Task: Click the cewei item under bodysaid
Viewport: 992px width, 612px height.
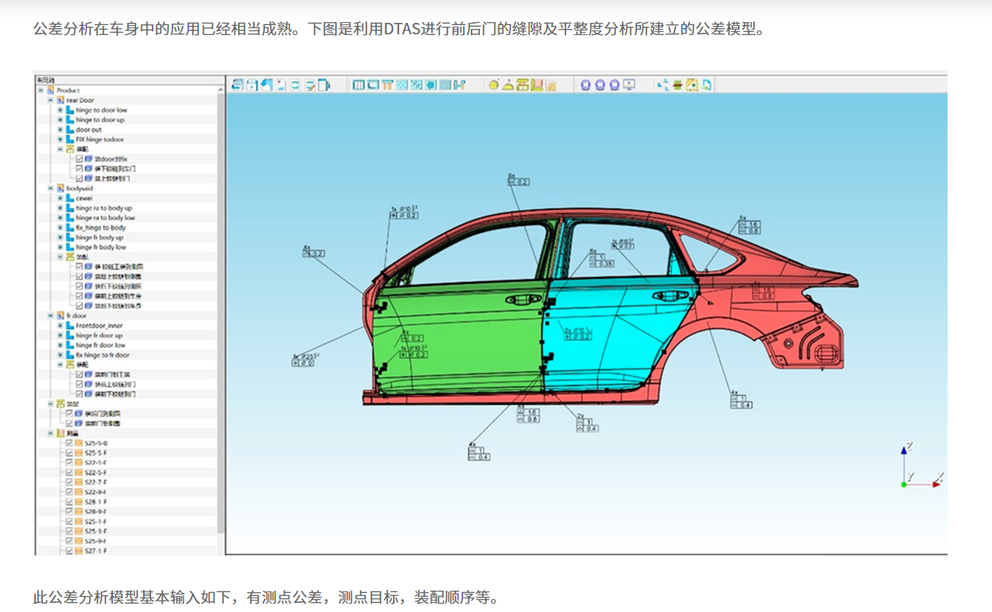Action: point(82,197)
